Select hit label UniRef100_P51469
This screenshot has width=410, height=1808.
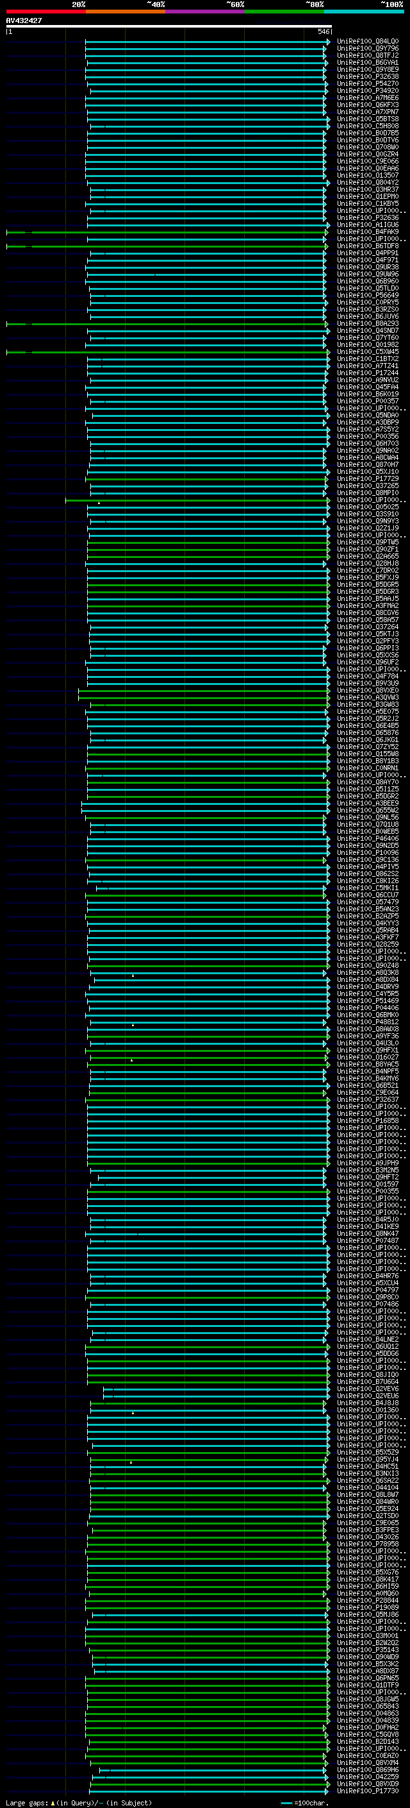coord(367,1001)
